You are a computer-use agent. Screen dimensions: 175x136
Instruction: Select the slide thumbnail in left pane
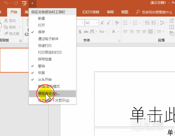pos(14,60)
